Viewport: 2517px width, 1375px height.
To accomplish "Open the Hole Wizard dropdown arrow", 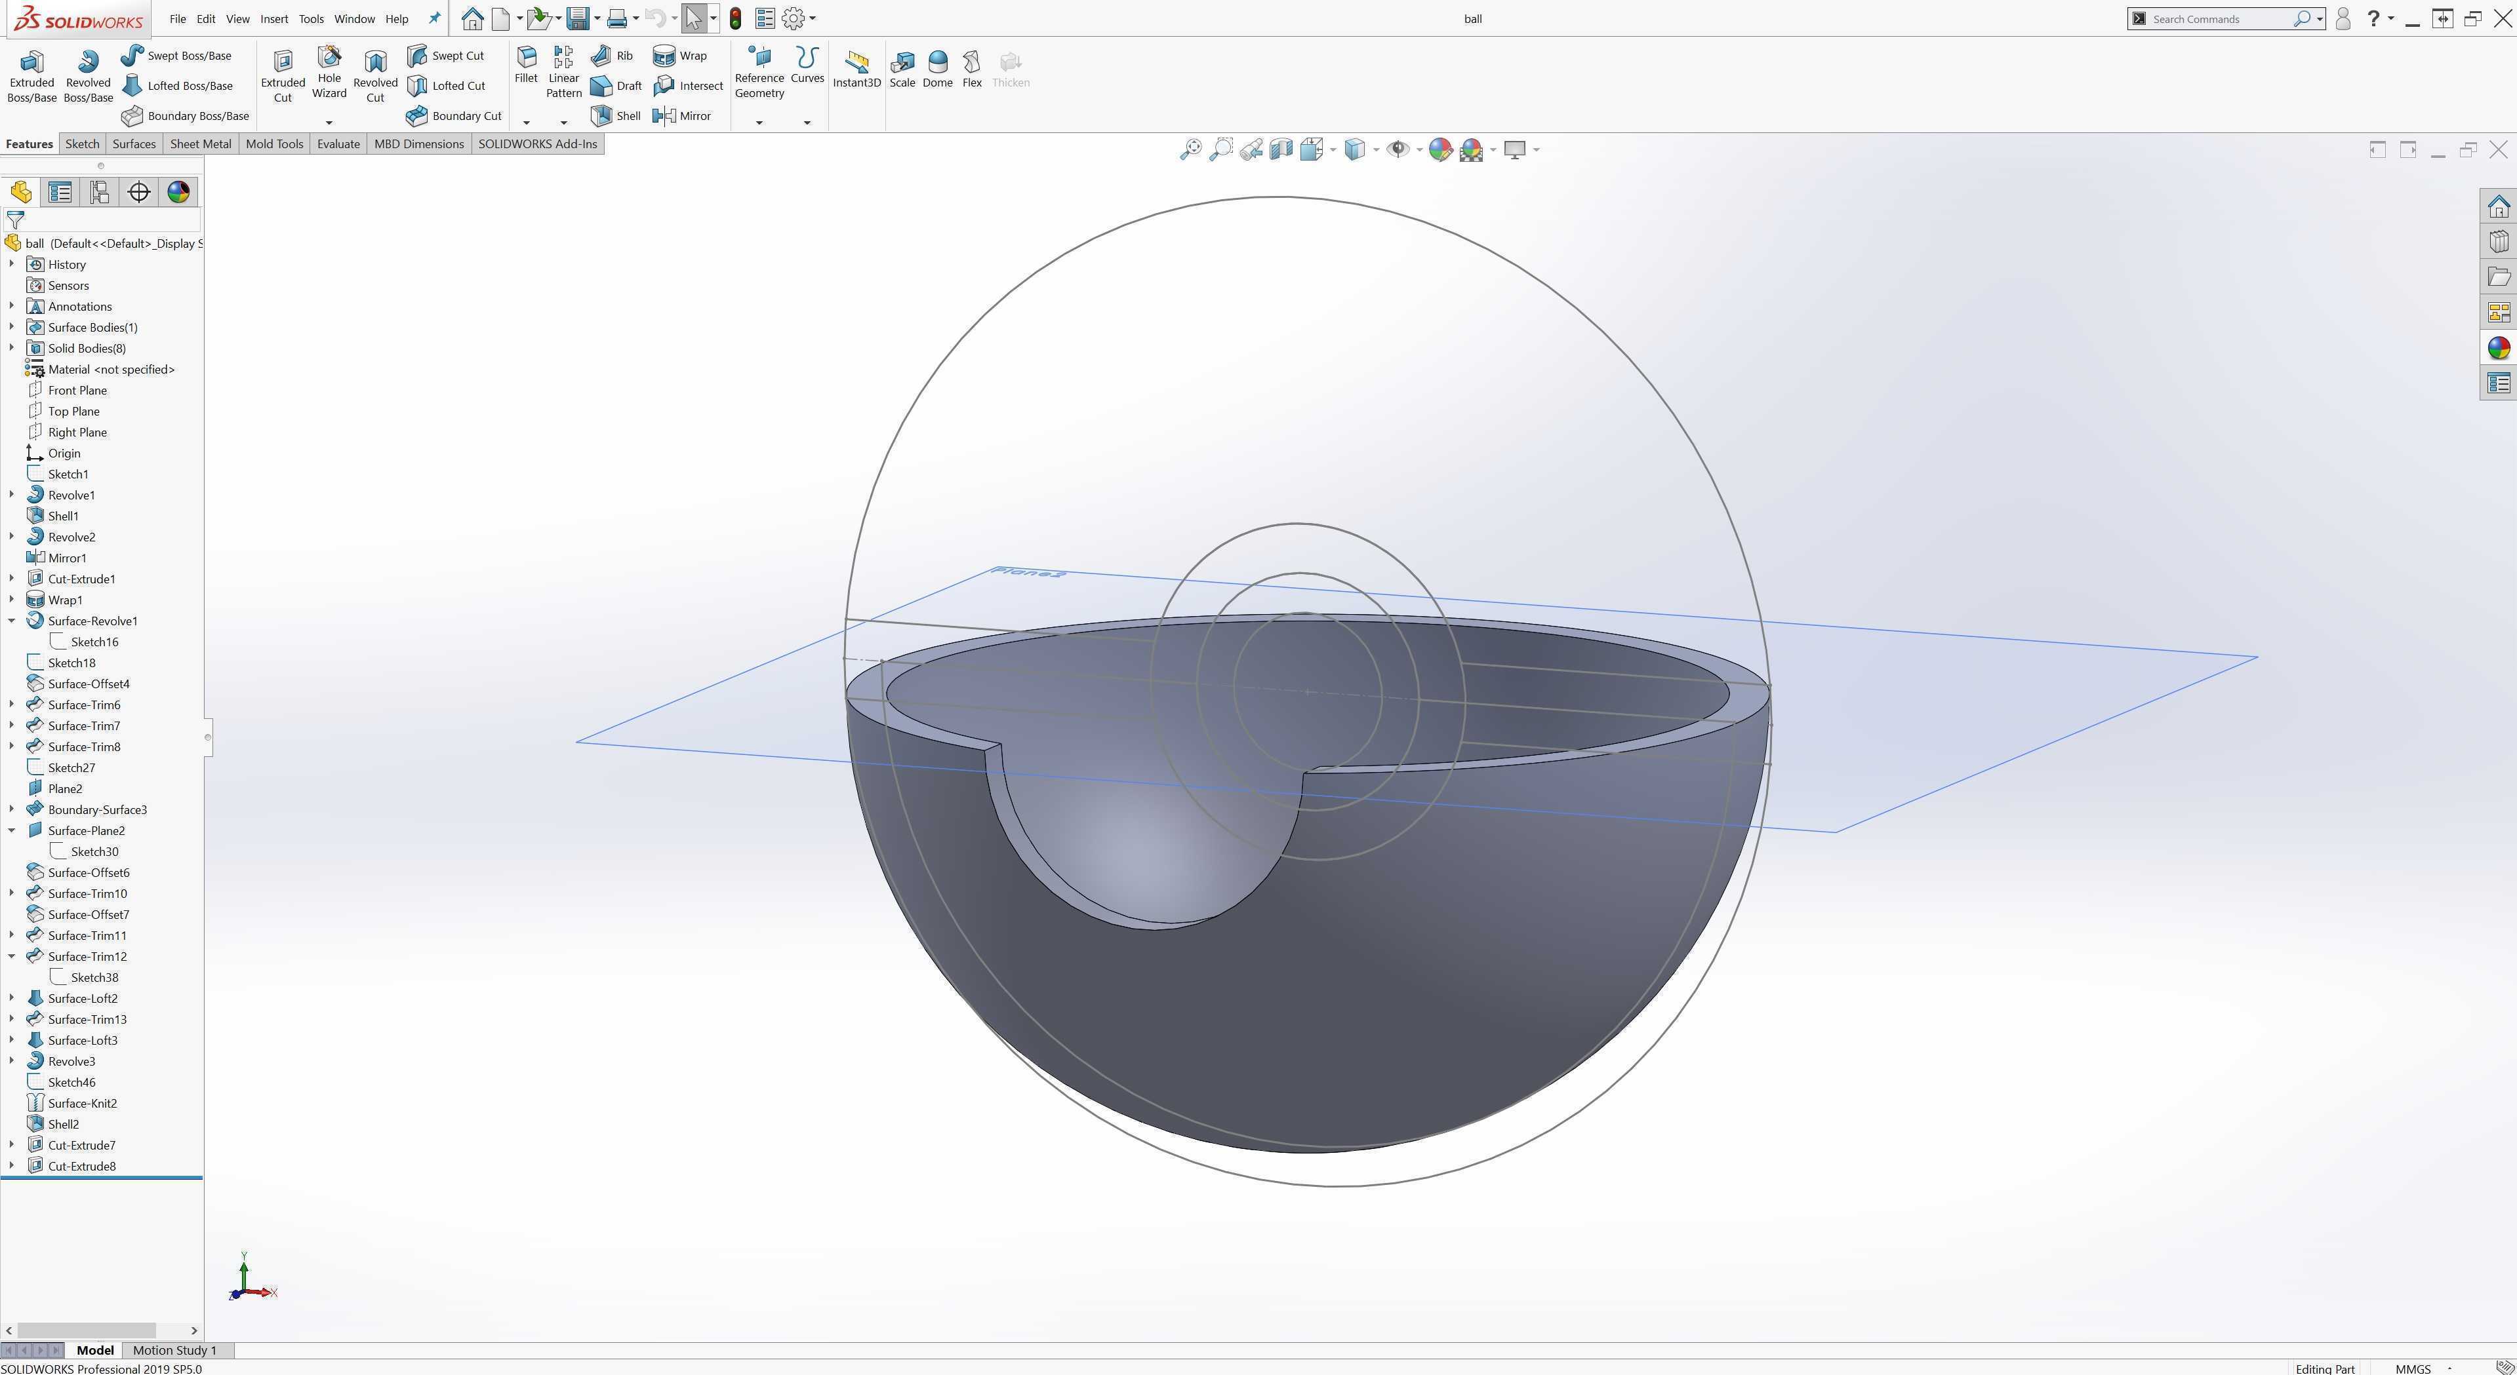I will pos(329,122).
